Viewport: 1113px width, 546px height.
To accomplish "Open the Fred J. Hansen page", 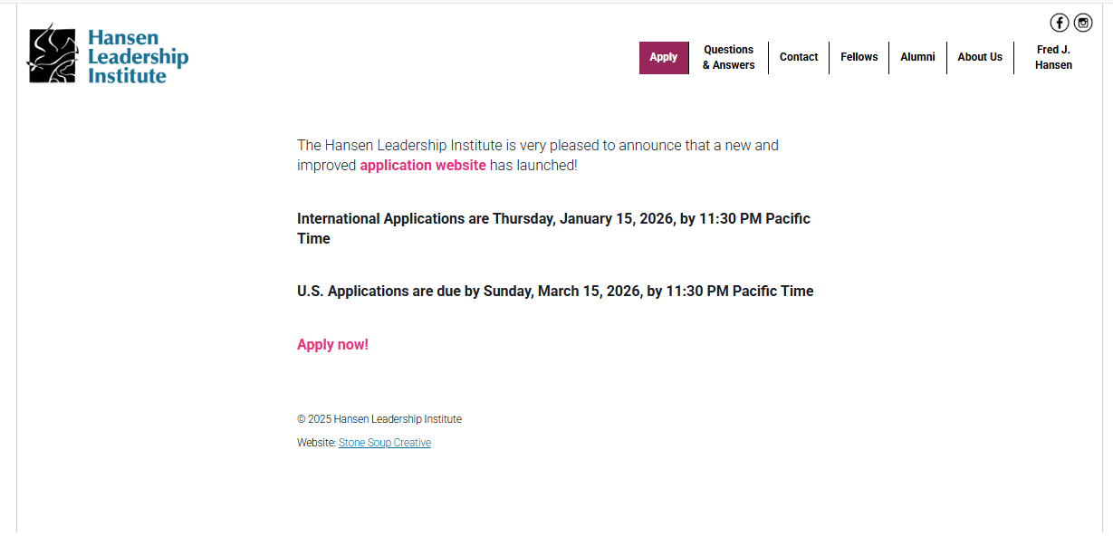I will pyautogui.click(x=1053, y=57).
